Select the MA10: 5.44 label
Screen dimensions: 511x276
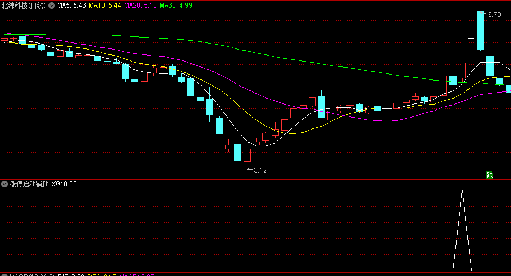click(105, 5)
